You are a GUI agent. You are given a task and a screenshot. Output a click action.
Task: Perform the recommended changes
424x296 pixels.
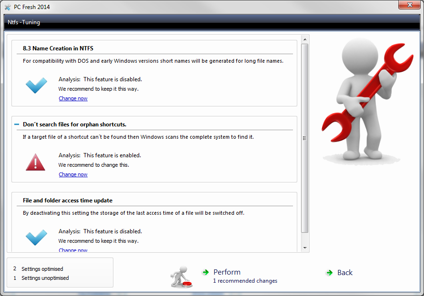(x=227, y=272)
